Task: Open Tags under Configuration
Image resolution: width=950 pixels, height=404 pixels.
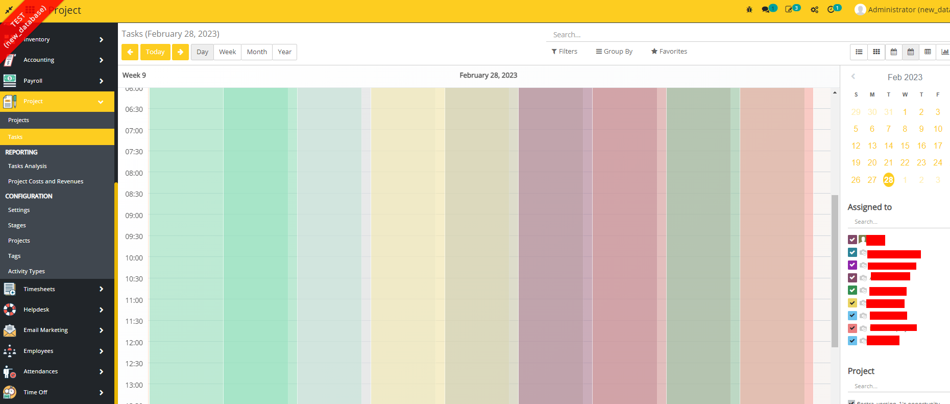Action: [x=14, y=256]
